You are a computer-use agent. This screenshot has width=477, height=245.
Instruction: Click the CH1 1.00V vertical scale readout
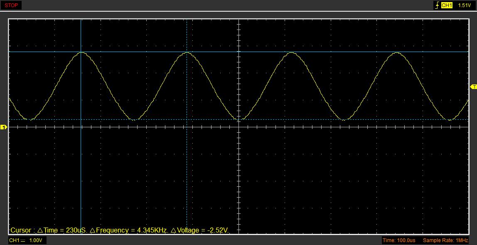click(x=36, y=240)
